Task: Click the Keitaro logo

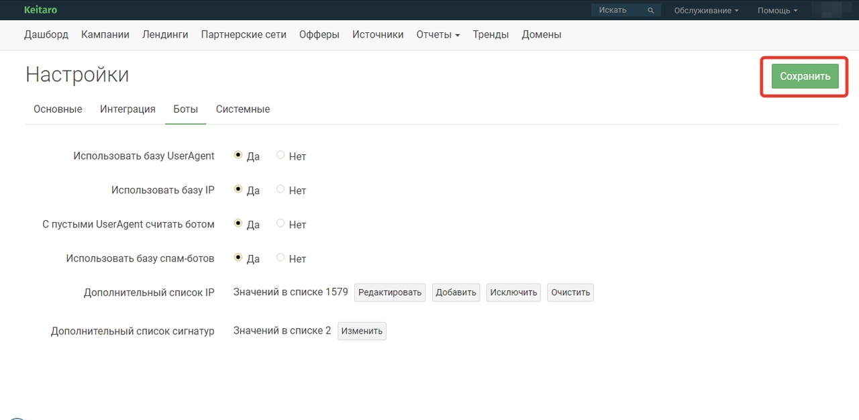Action: pos(40,10)
